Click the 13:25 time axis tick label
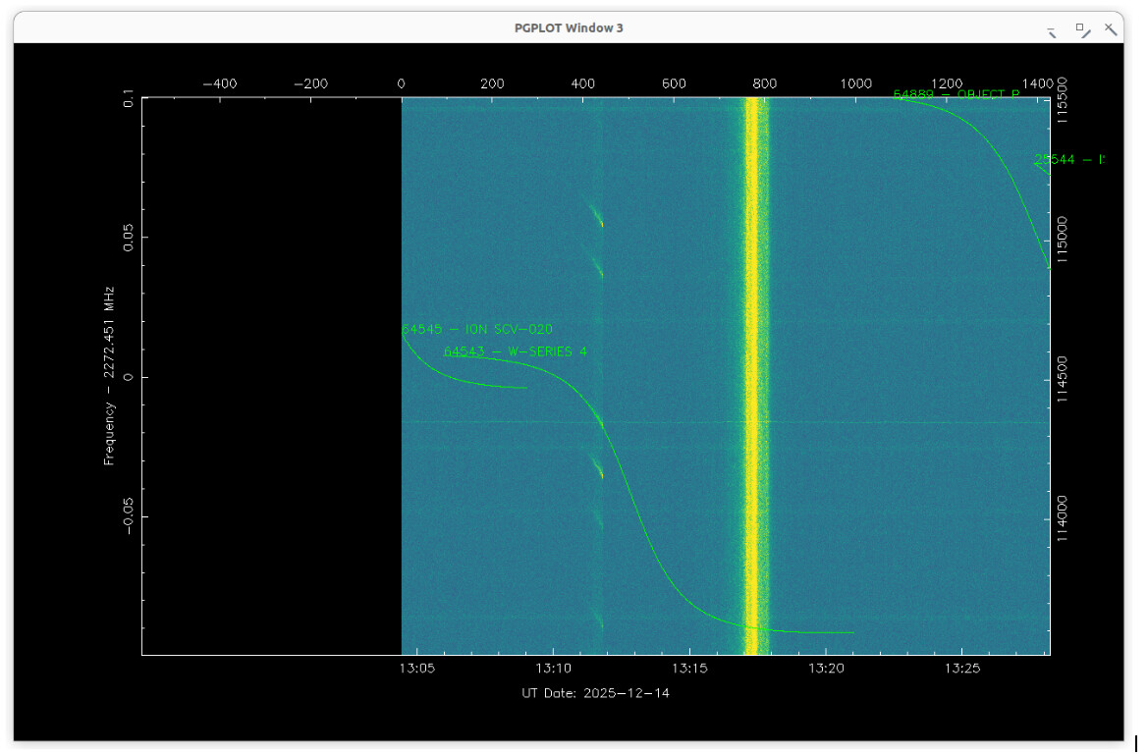The width and height of the screenshot is (1148, 755). point(960,669)
